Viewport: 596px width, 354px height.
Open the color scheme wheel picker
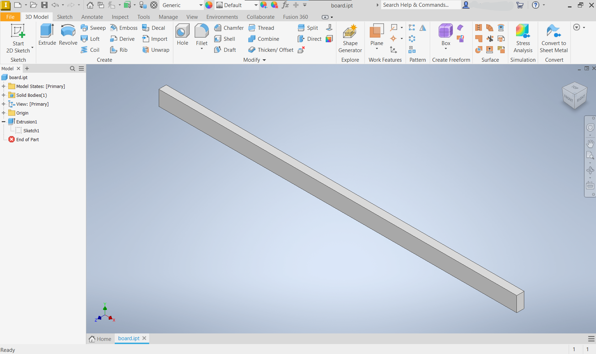pos(209,5)
